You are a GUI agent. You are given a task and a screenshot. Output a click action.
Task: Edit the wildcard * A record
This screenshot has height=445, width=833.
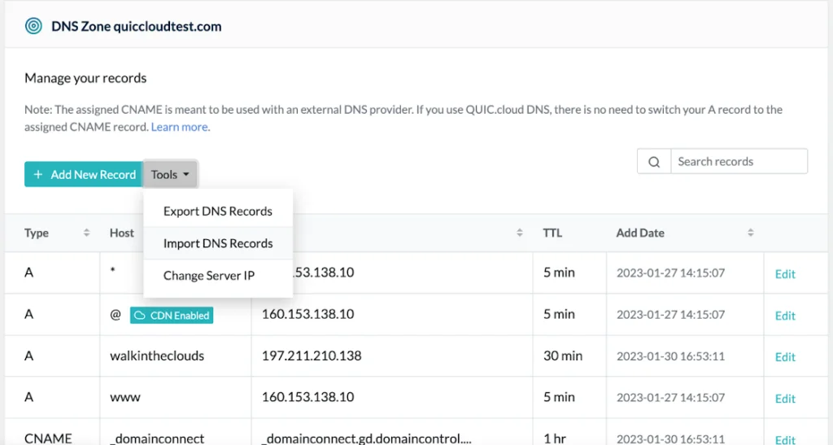point(785,274)
